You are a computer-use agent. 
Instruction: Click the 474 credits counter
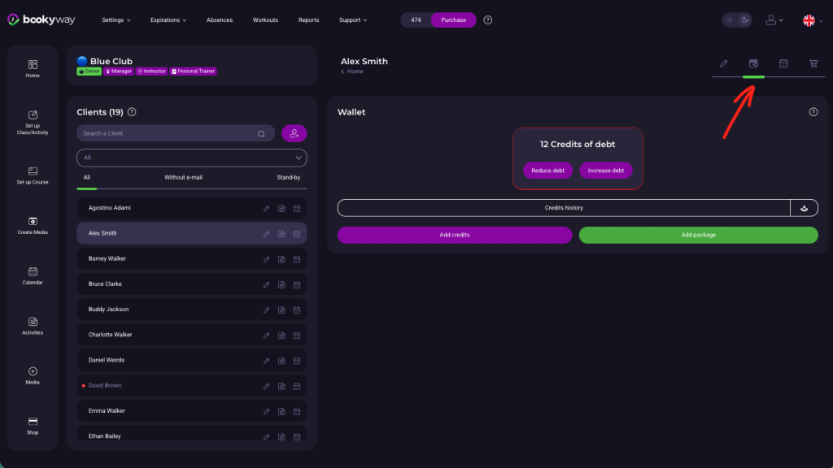416,20
